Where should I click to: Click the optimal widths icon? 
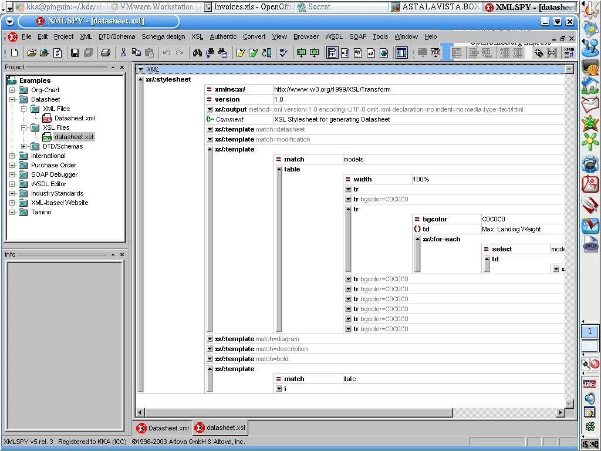coord(552,53)
